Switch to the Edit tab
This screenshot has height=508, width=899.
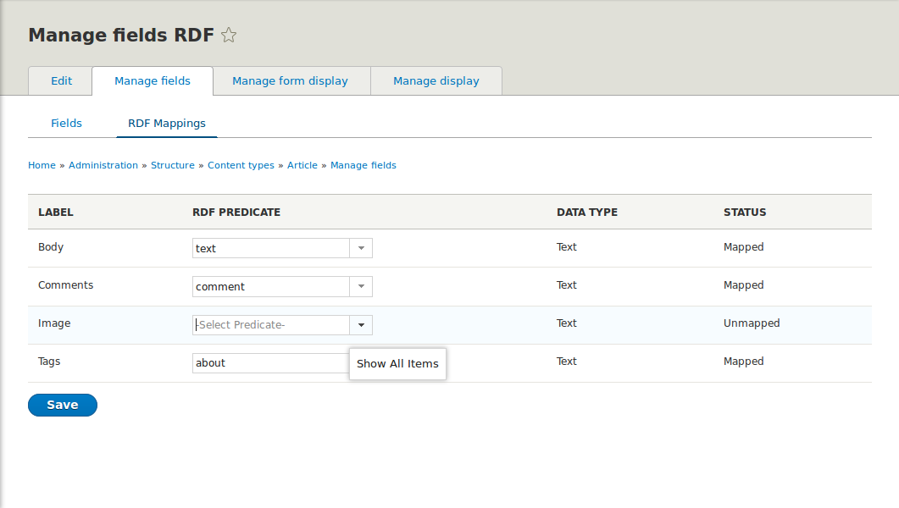pos(61,81)
